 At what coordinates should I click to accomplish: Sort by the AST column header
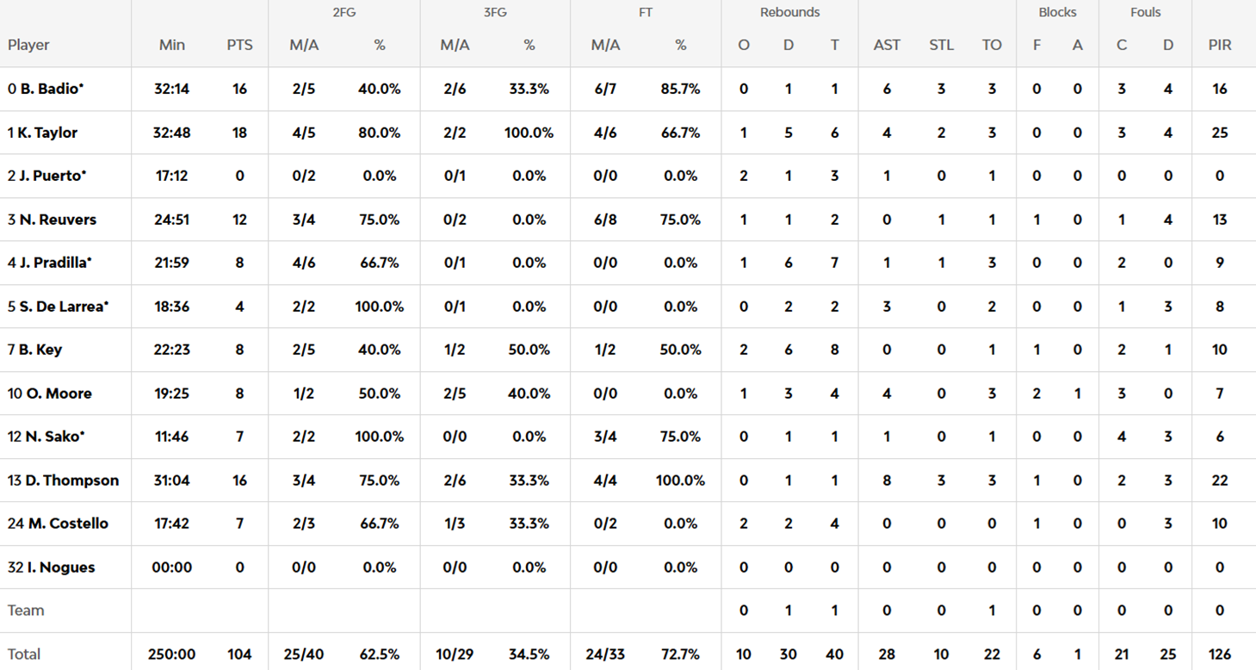[887, 45]
